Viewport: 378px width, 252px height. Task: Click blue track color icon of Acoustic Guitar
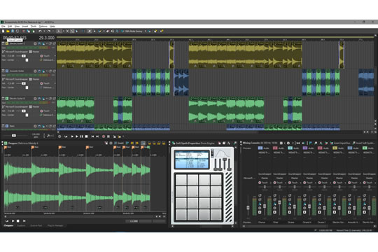click(x=7, y=71)
